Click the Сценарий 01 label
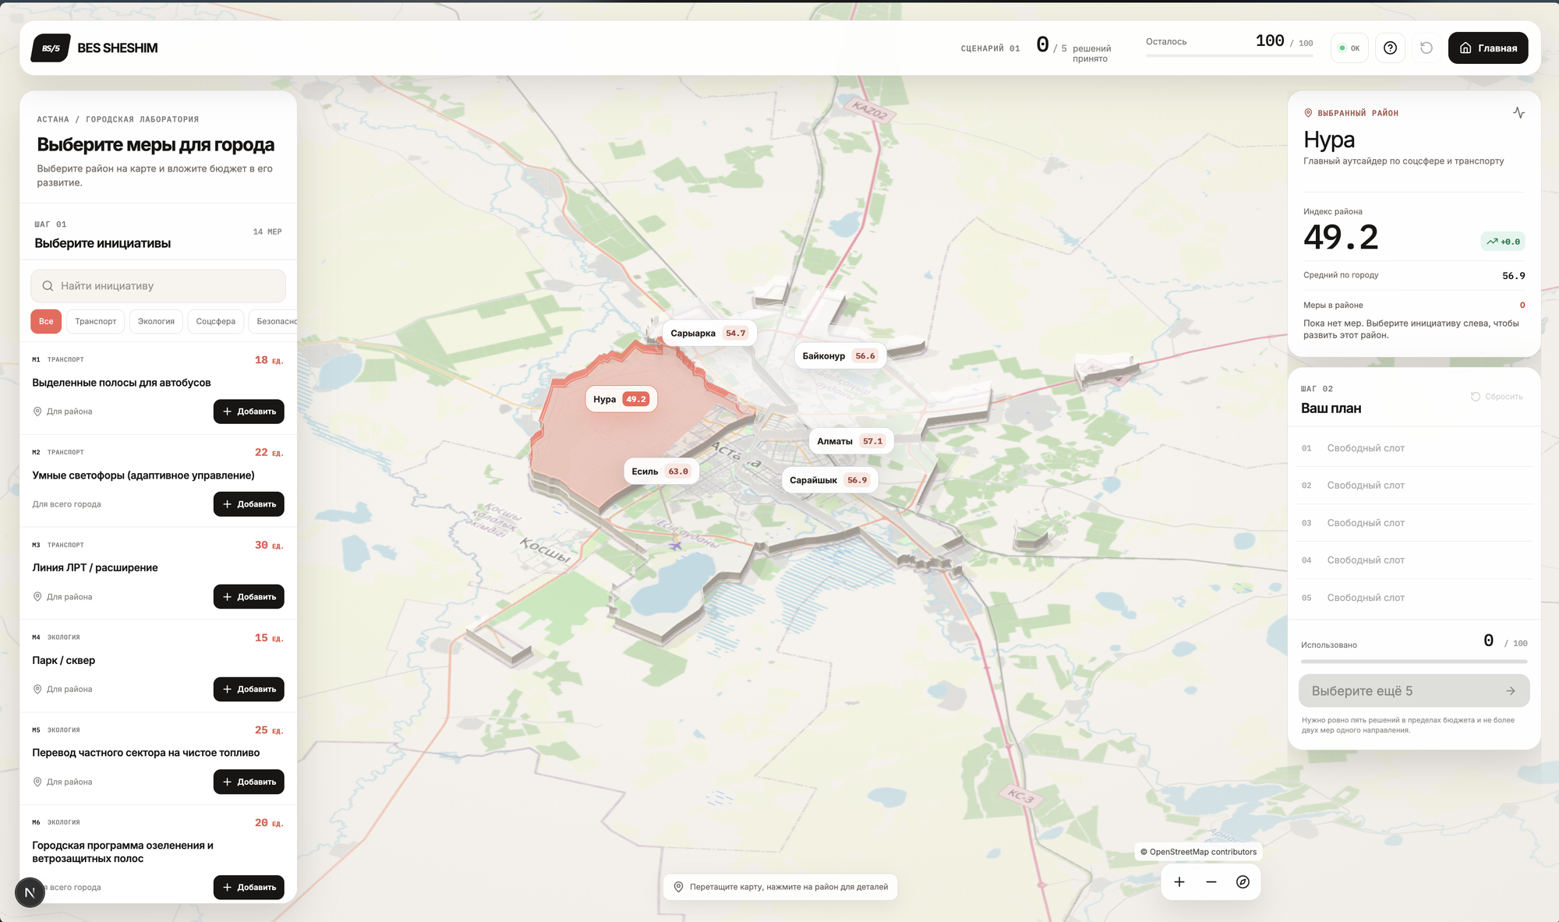This screenshot has width=1559, height=922. [990, 48]
